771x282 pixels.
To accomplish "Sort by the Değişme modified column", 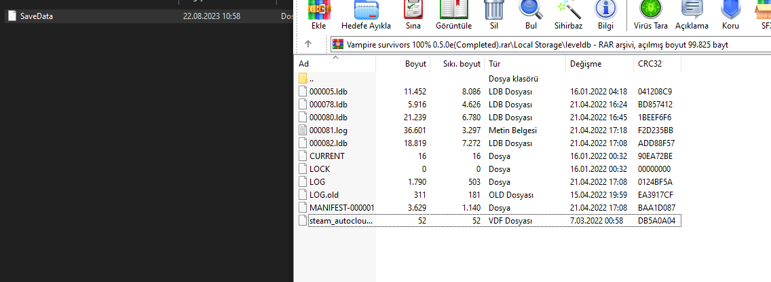I will pyautogui.click(x=600, y=64).
